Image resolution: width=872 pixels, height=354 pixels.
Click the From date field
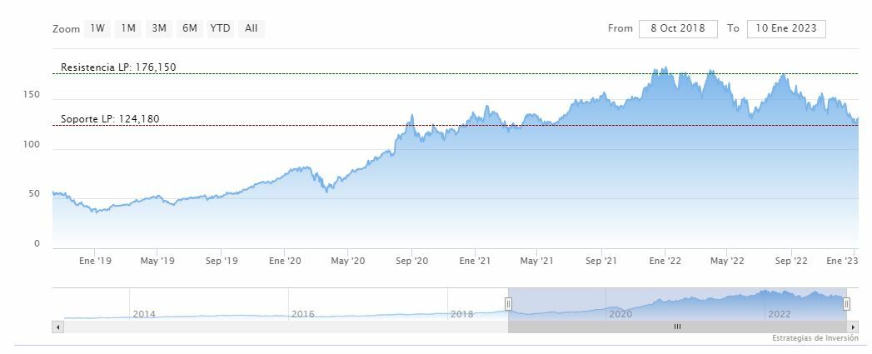[x=678, y=28]
